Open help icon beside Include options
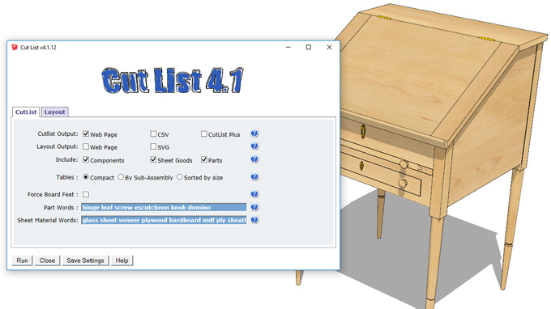 coord(254,159)
